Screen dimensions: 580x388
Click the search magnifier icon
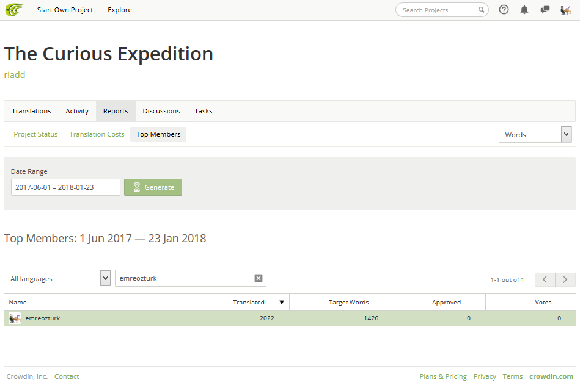click(481, 10)
